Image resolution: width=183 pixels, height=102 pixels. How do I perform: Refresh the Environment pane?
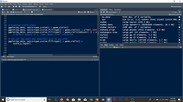180,12
